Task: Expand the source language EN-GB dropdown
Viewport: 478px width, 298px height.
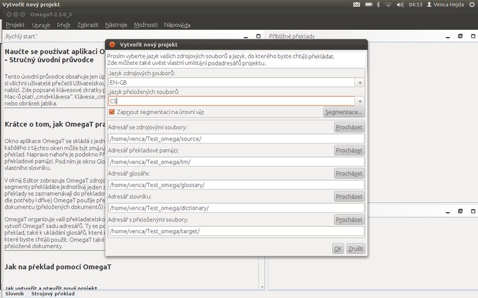Action: (x=360, y=82)
